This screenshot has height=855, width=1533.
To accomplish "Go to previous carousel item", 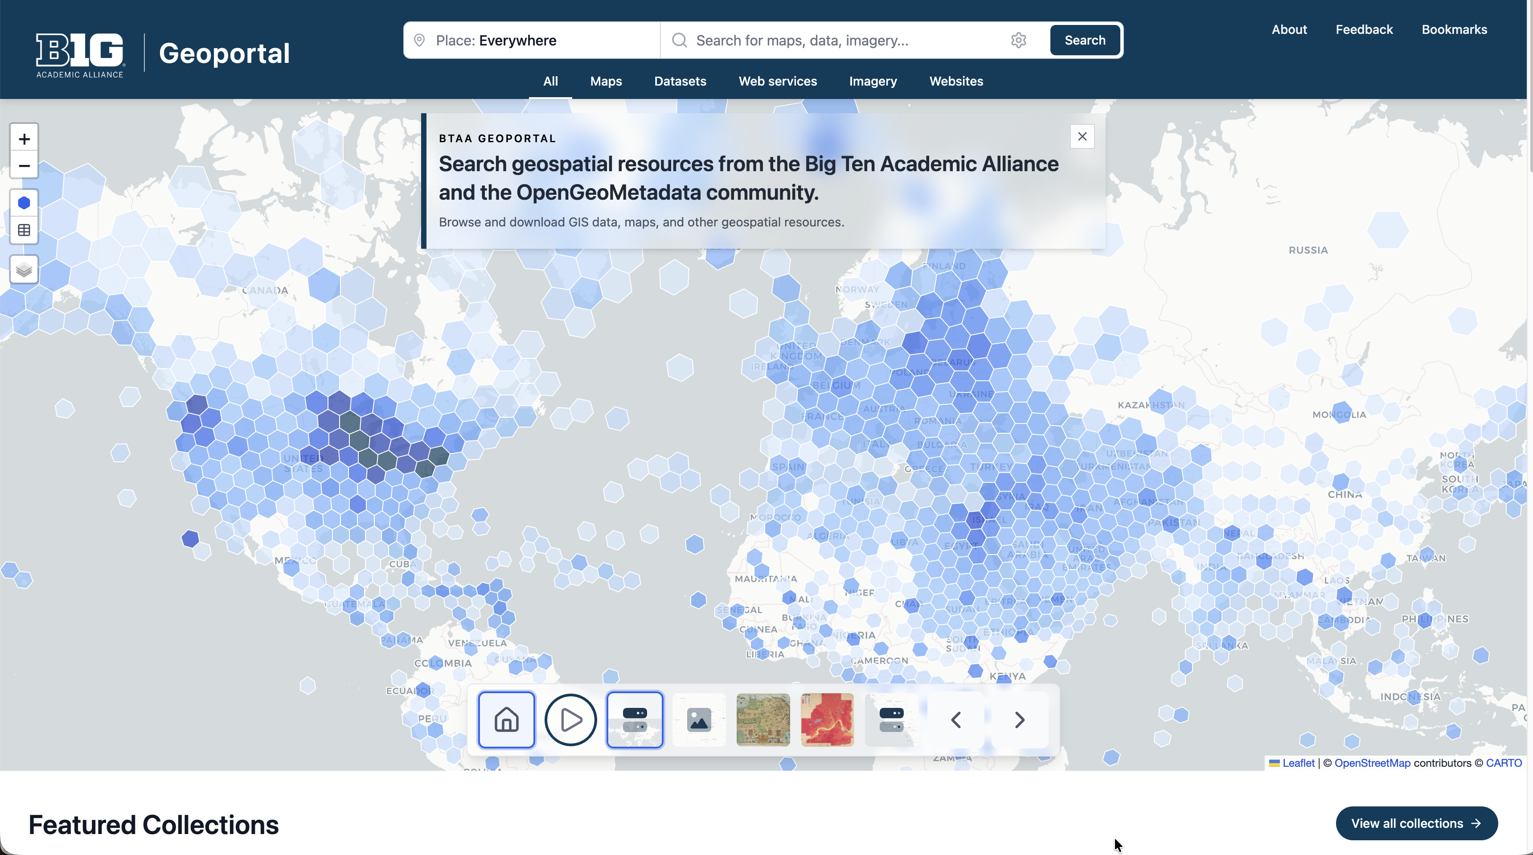I will click(955, 720).
